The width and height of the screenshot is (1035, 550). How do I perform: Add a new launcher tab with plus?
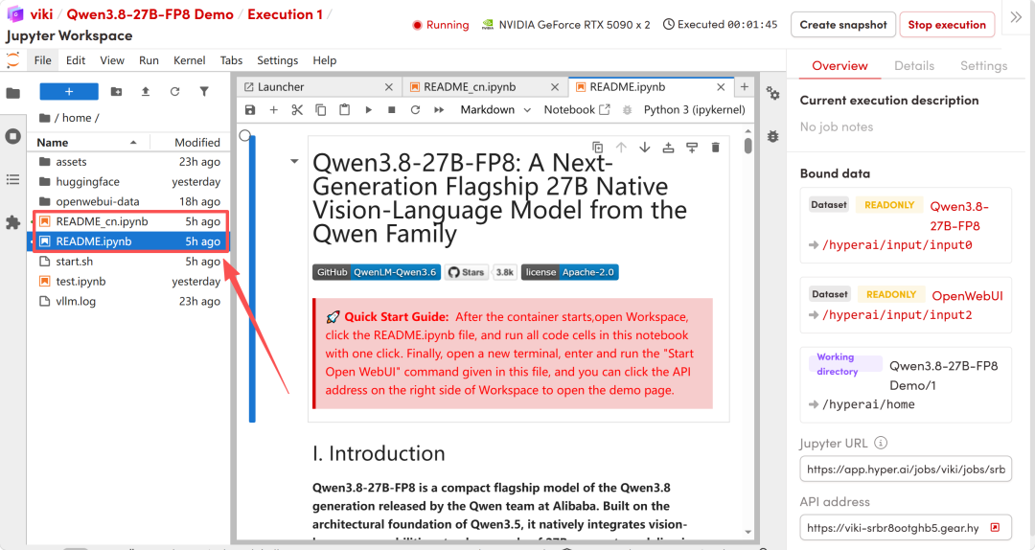744,86
